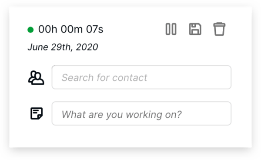Store the tracked time via diskette icon
This screenshot has width=261, height=160.
click(x=195, y=29)
